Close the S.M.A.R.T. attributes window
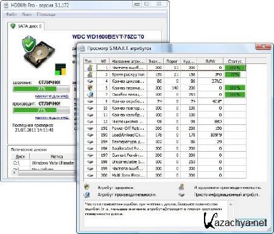Viewport: 274px width, 234px height. [263, 46]
